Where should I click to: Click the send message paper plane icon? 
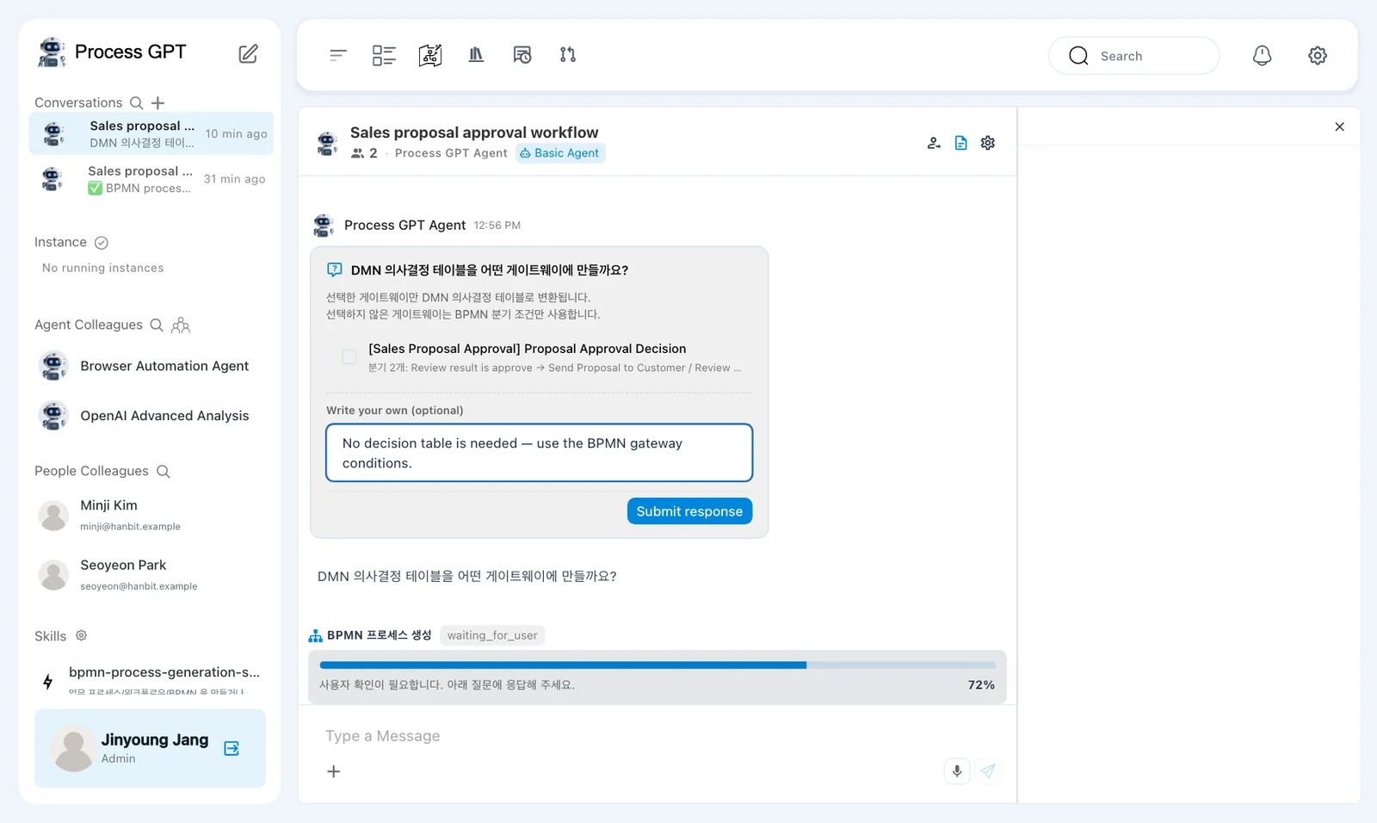click(988, 770)
